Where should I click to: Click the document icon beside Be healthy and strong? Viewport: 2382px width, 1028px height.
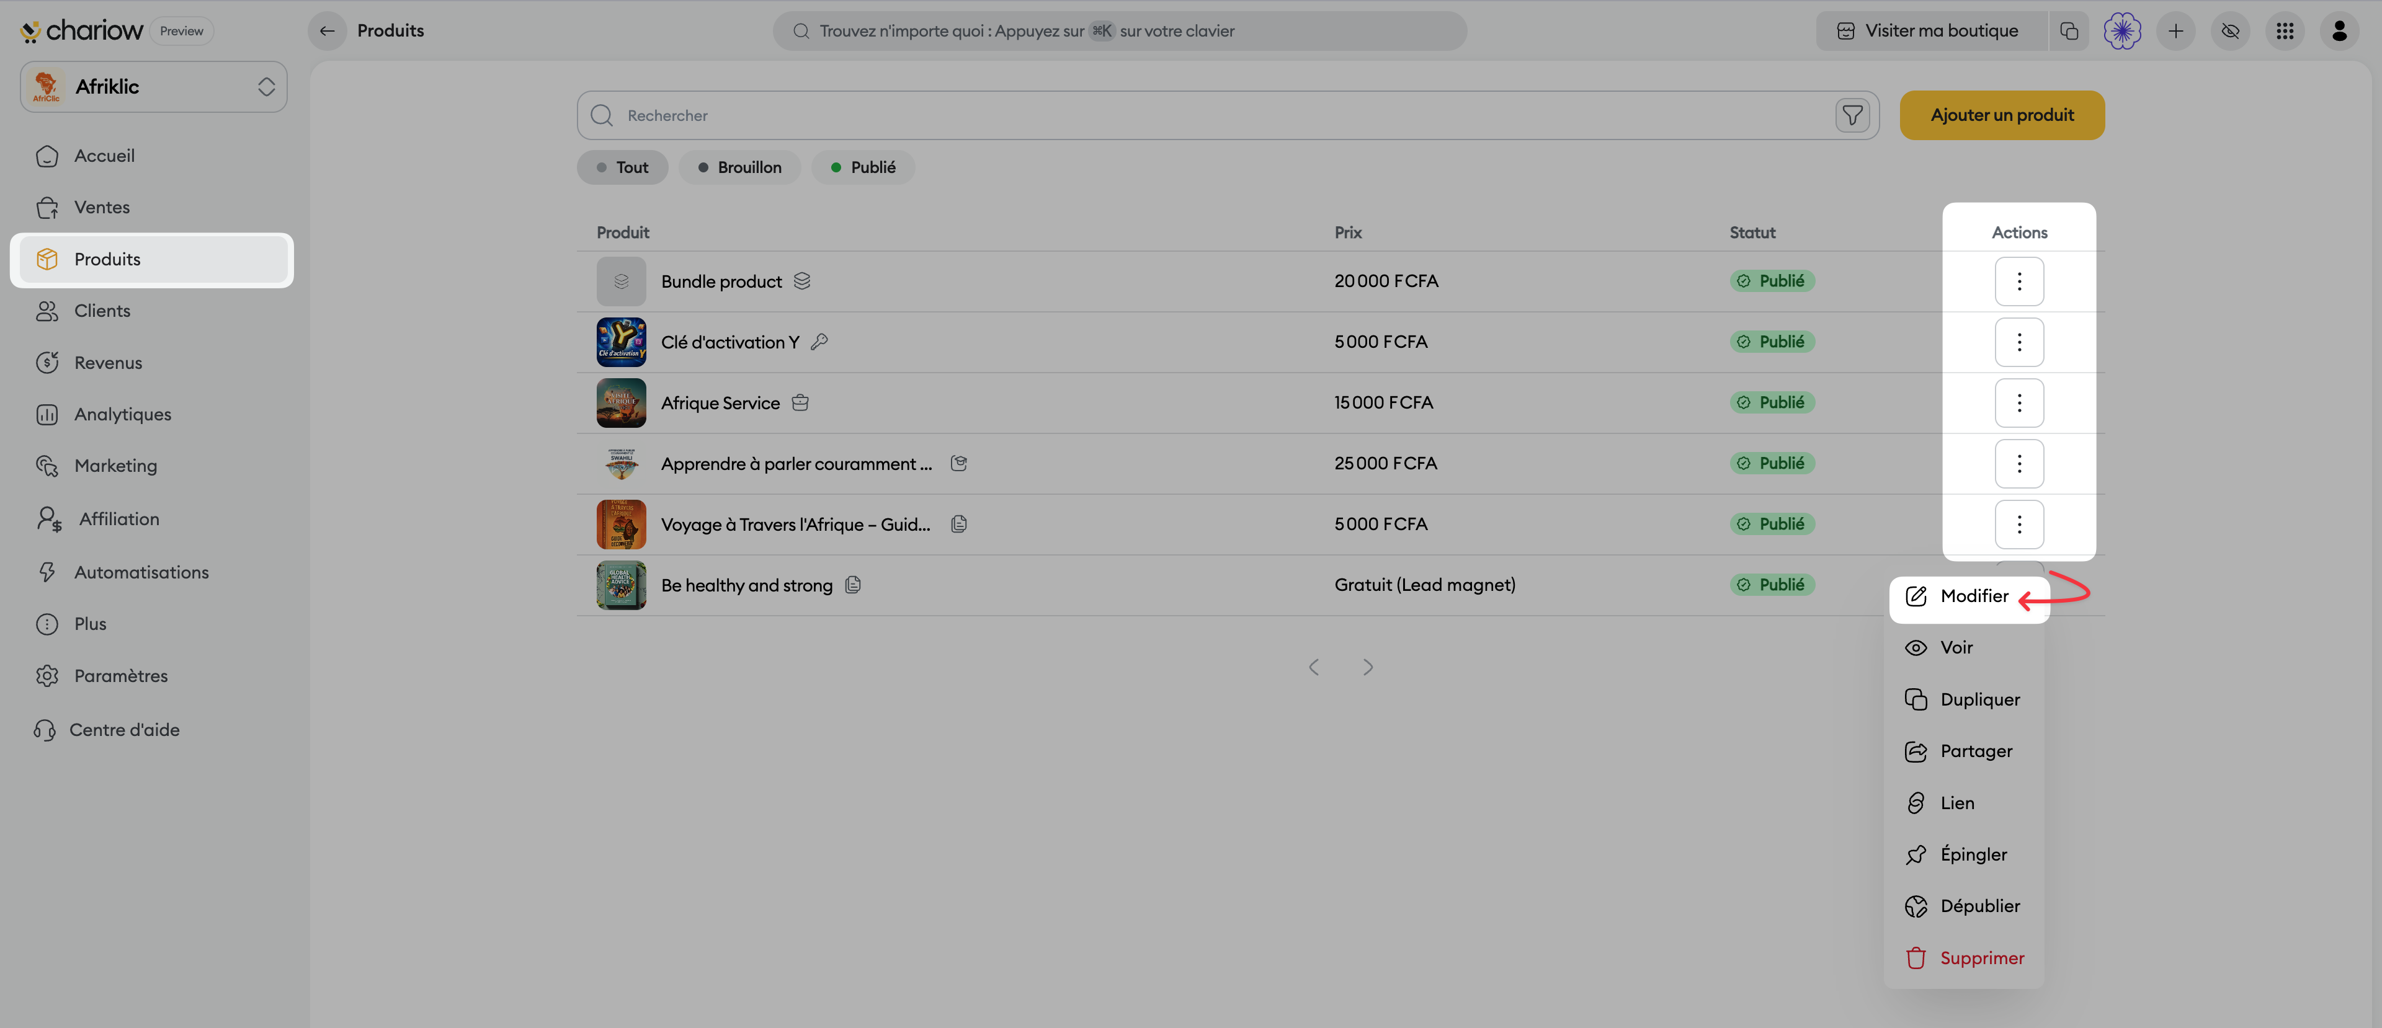tap(854, 584)
